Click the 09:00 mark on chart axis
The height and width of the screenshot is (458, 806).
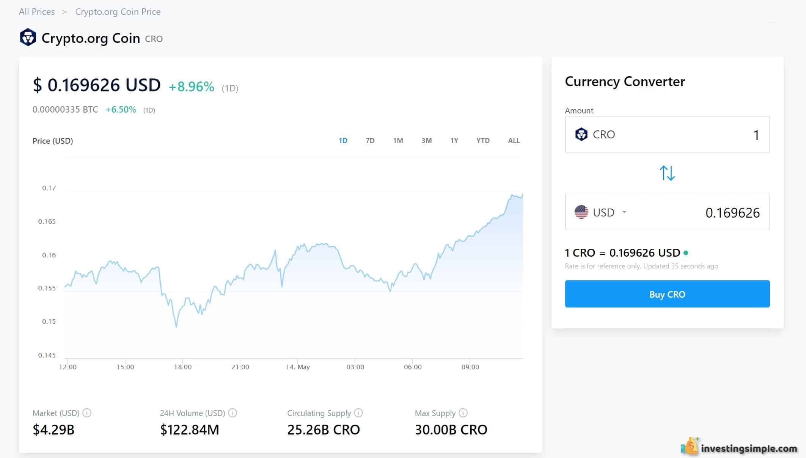[470, 367]
